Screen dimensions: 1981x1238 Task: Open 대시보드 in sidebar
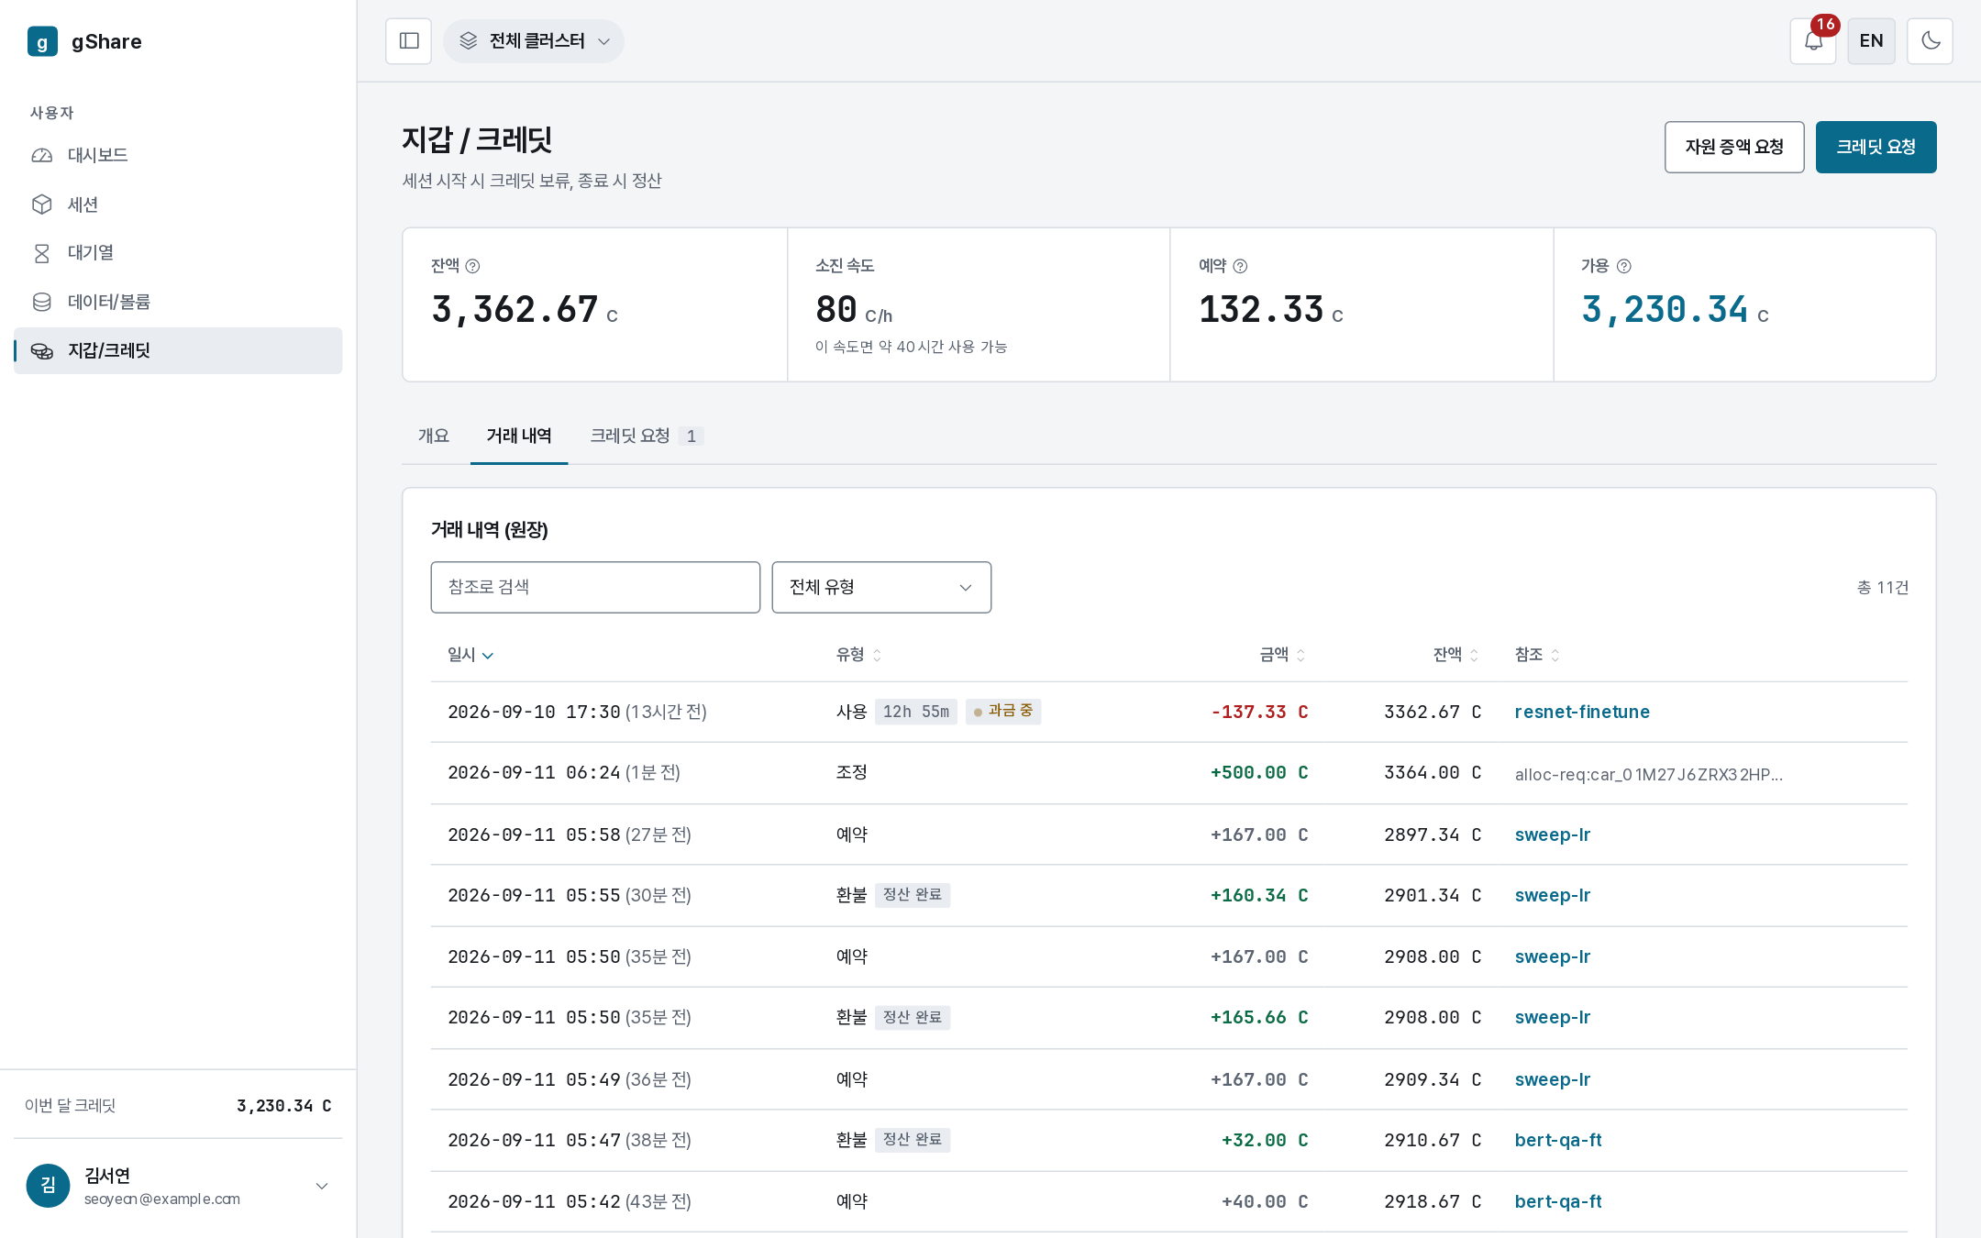click(x=178, y=155)
